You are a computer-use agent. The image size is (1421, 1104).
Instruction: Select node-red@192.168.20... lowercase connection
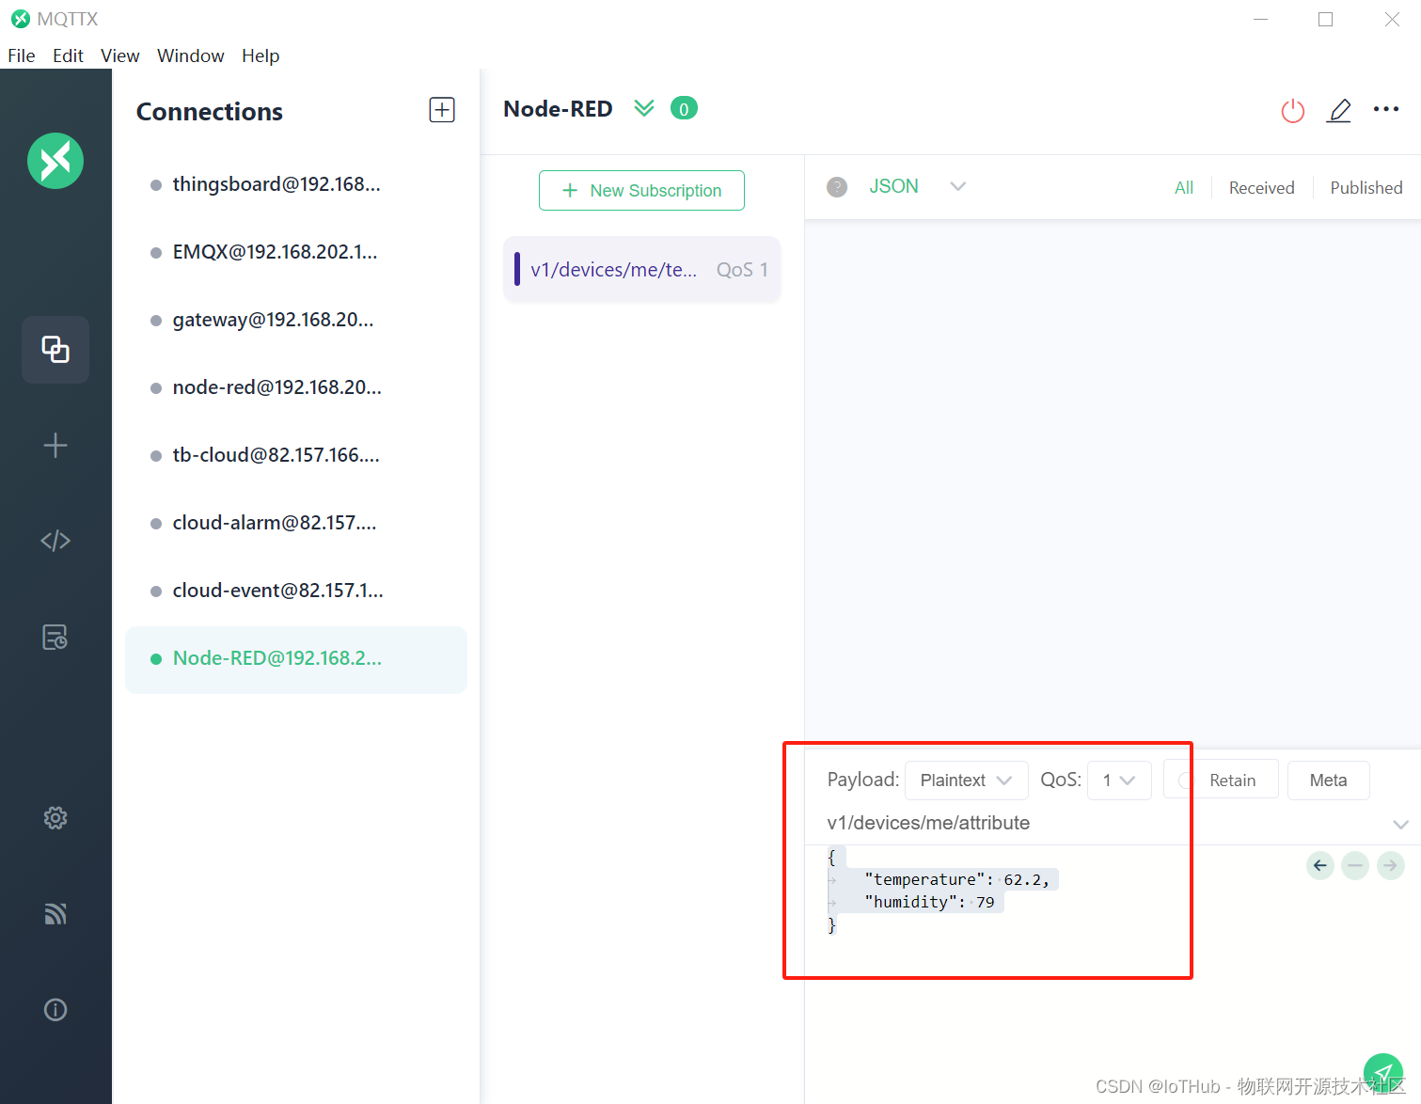coord(296,387)
